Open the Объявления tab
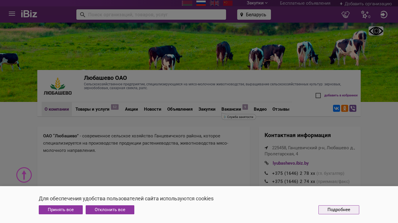 (180, 109)
